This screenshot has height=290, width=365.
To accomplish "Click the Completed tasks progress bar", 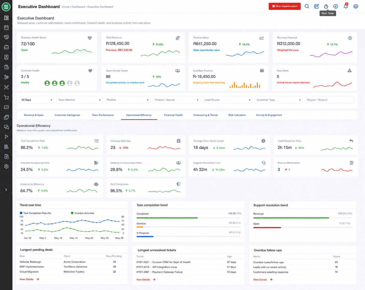I will [x=188, y=218].
